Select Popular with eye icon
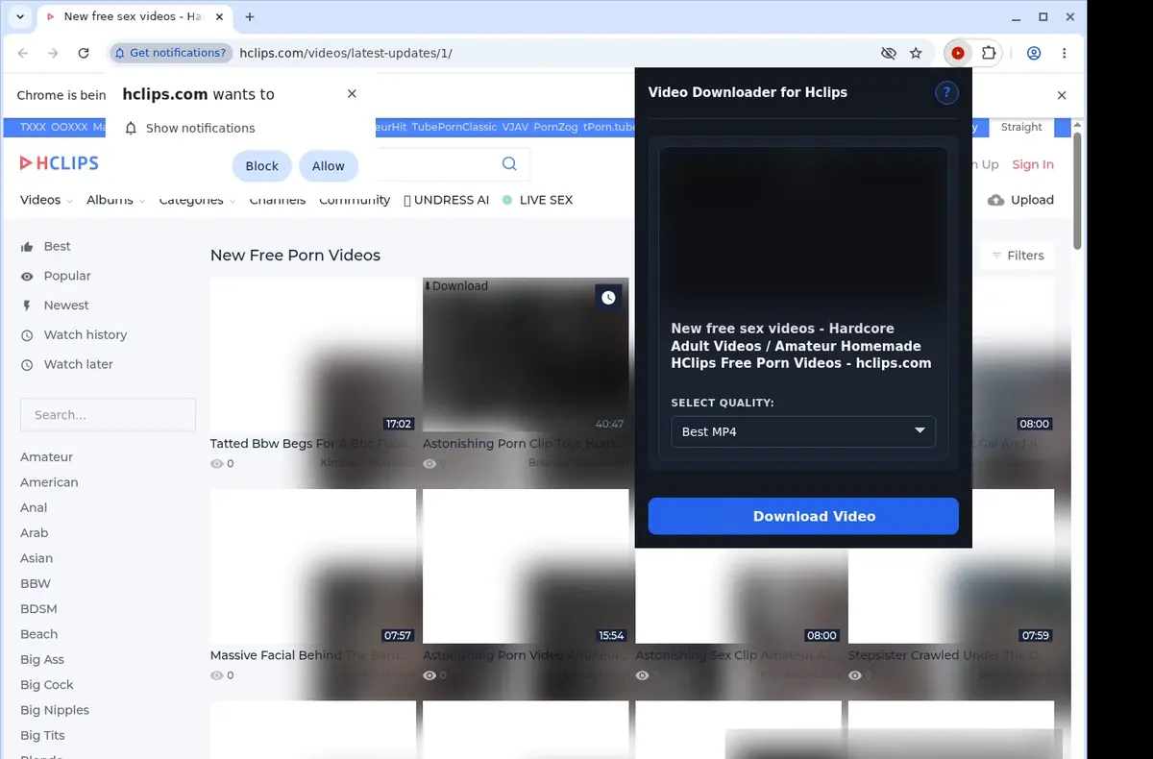The image size is (1153, 759). pyautogui.click(x=56, y=276)
